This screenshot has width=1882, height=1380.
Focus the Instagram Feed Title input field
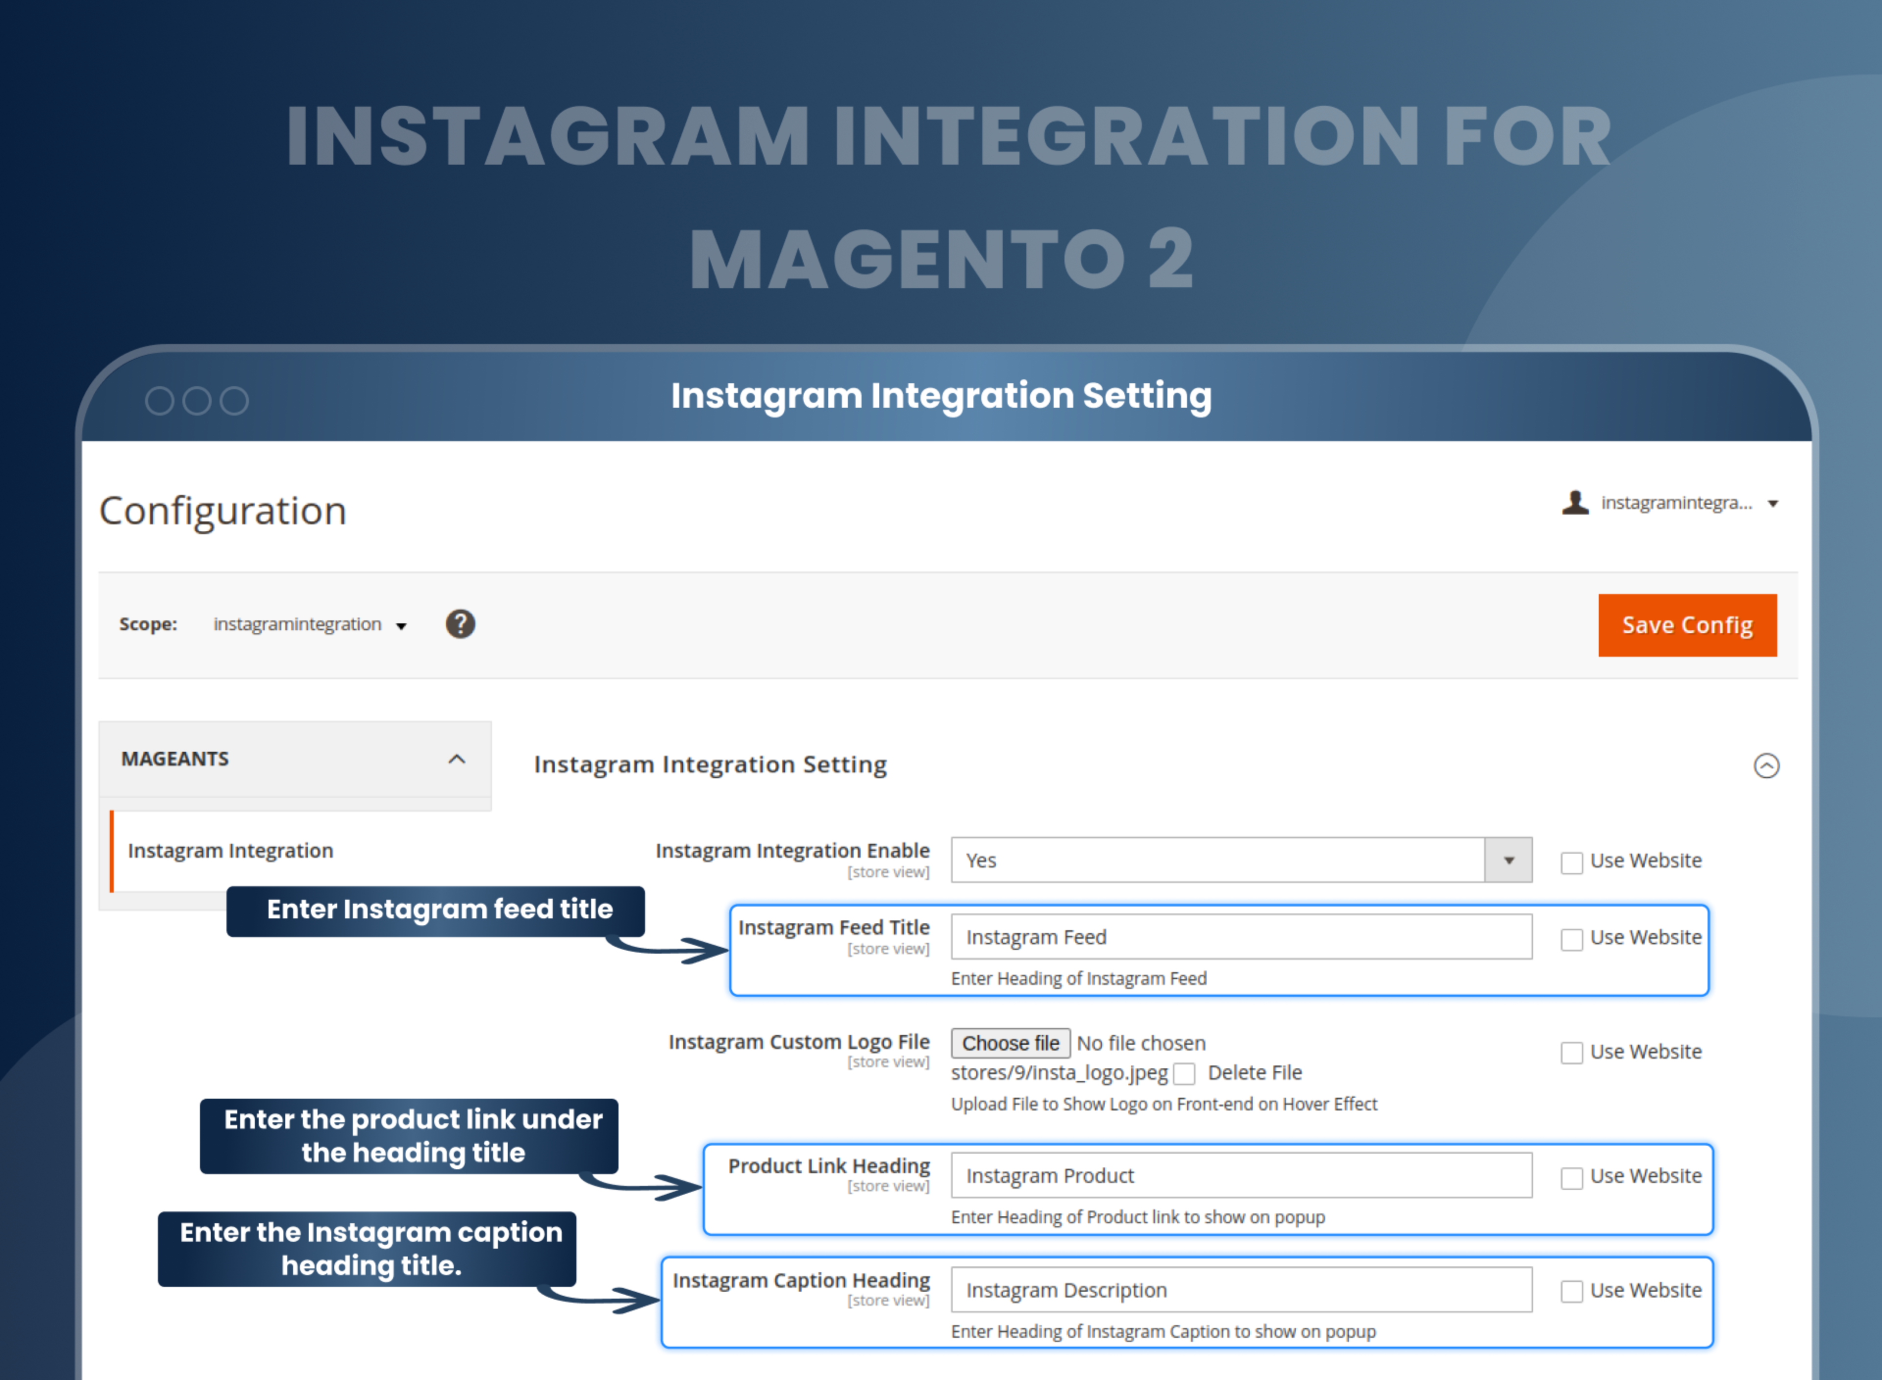[1241, 936]
